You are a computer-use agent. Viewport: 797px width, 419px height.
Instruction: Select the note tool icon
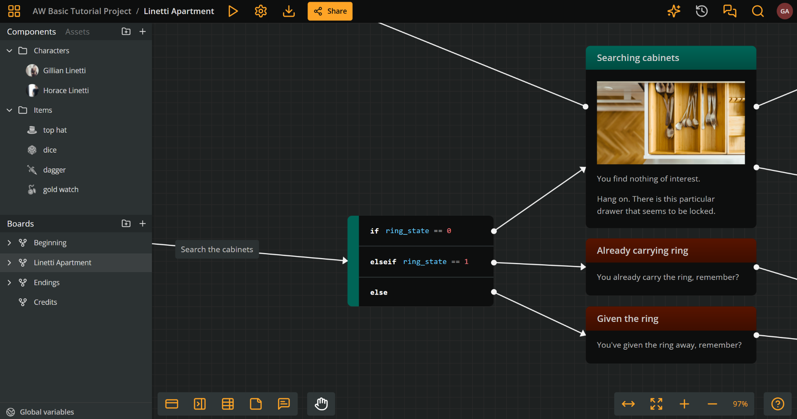[256, 404]
